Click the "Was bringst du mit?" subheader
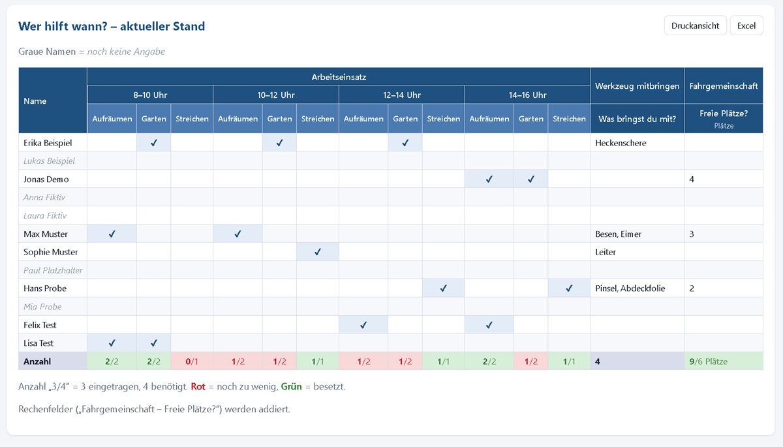The image size is (783, 447). (637, 119)
